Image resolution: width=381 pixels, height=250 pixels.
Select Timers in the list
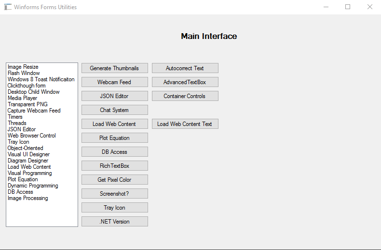click(42, 117)
